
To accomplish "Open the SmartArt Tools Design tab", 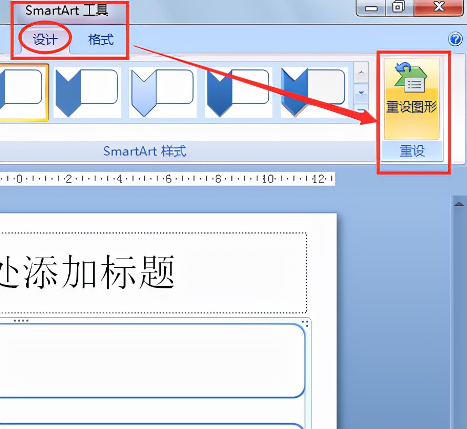I will (x=45, y=39).
